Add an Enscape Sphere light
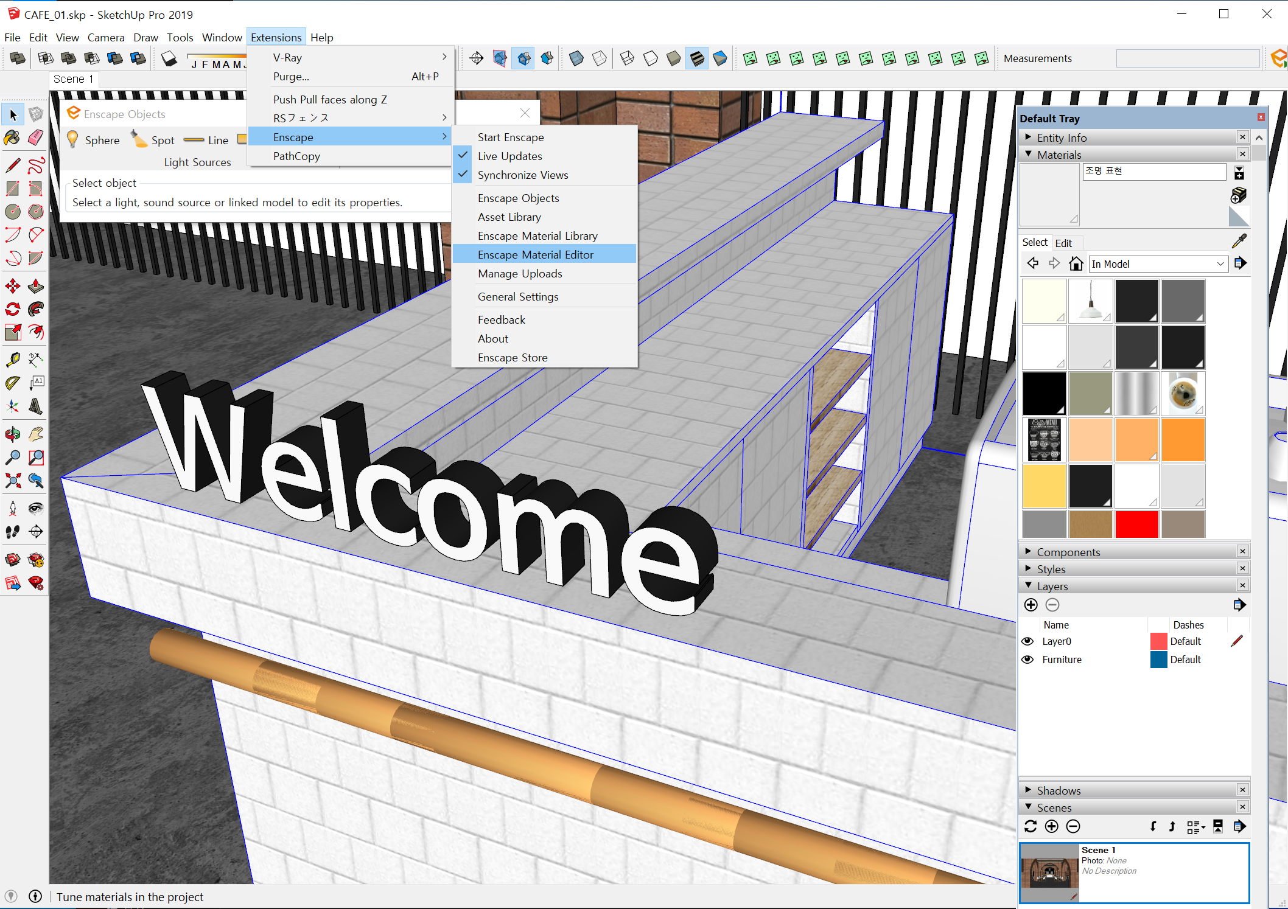Screen dimensions: 1288x909 [x=94, y=140]
